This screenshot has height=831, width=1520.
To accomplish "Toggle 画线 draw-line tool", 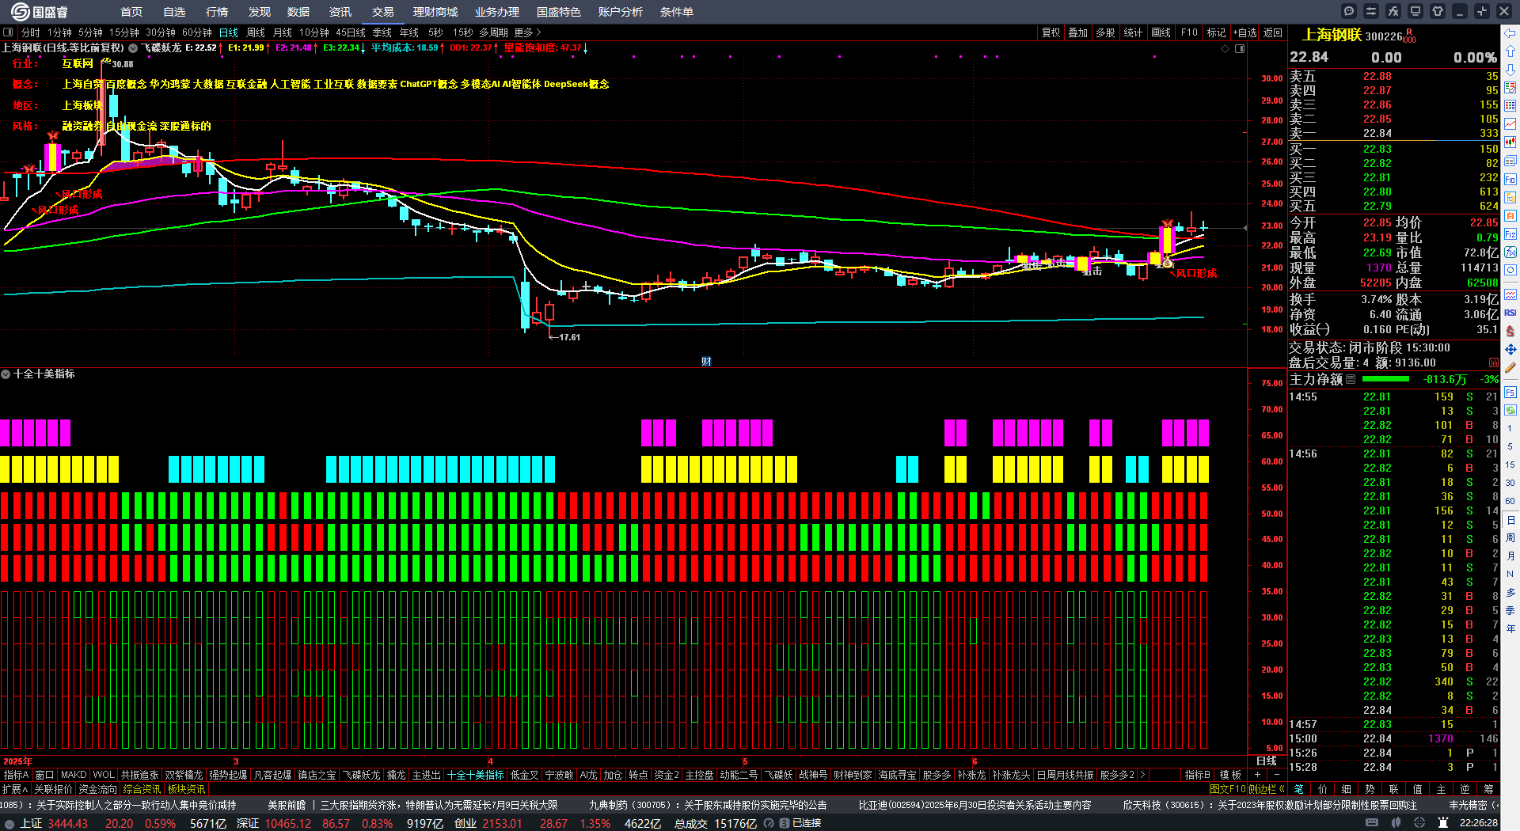I will pos(1161,32).
